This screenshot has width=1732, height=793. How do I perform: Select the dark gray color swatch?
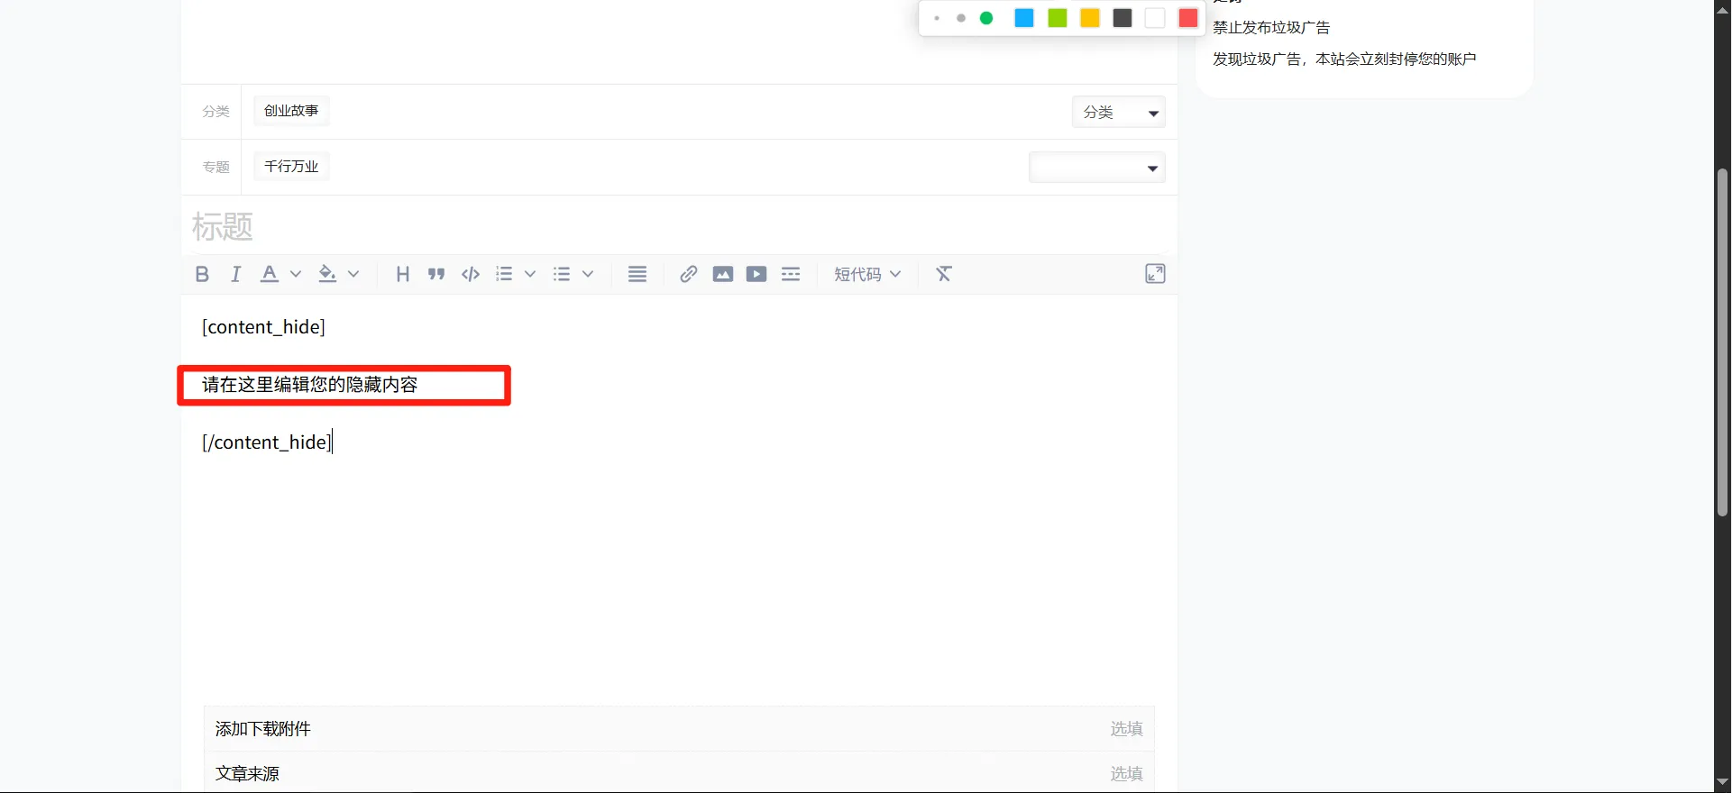point(1123,18)
